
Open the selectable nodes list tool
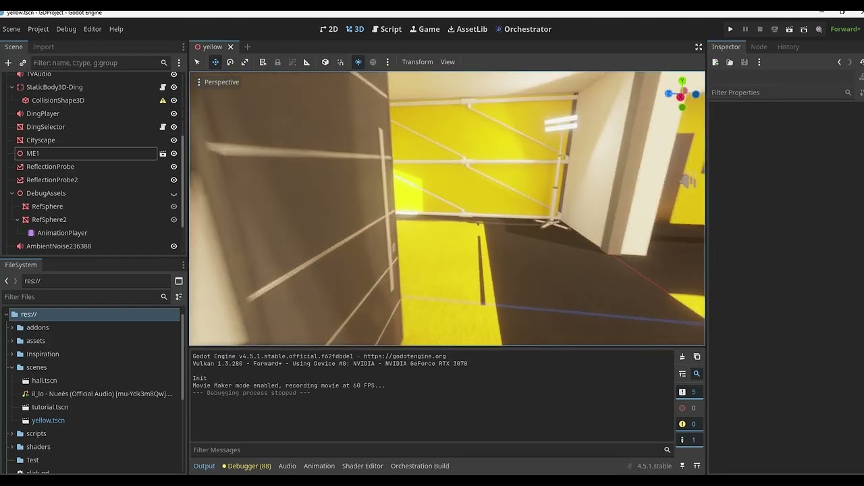263,62
